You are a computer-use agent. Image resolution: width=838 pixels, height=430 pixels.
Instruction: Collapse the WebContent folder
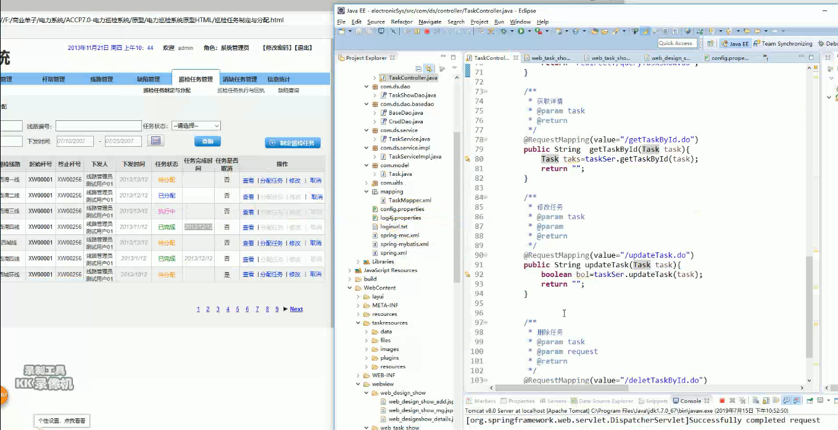pos(350,288)
